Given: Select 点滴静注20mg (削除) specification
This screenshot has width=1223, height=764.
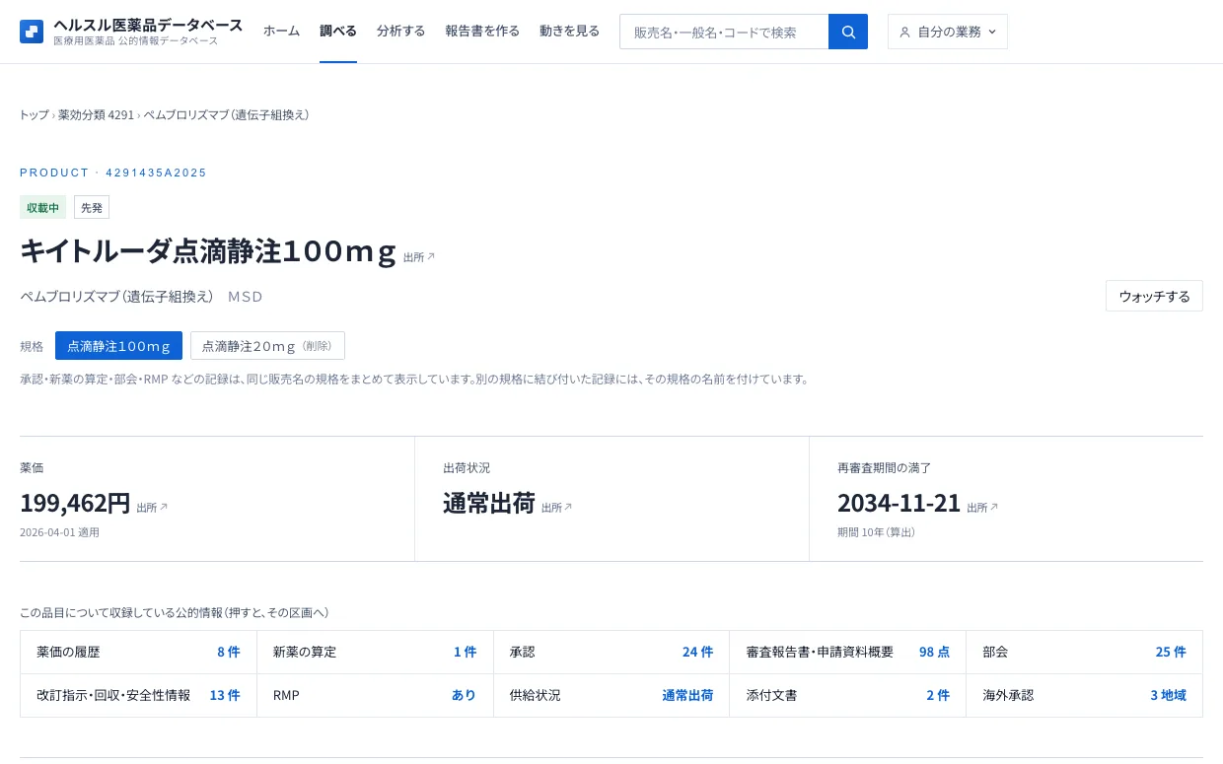Looking at the screenshot, I should (x=267, y=346).
